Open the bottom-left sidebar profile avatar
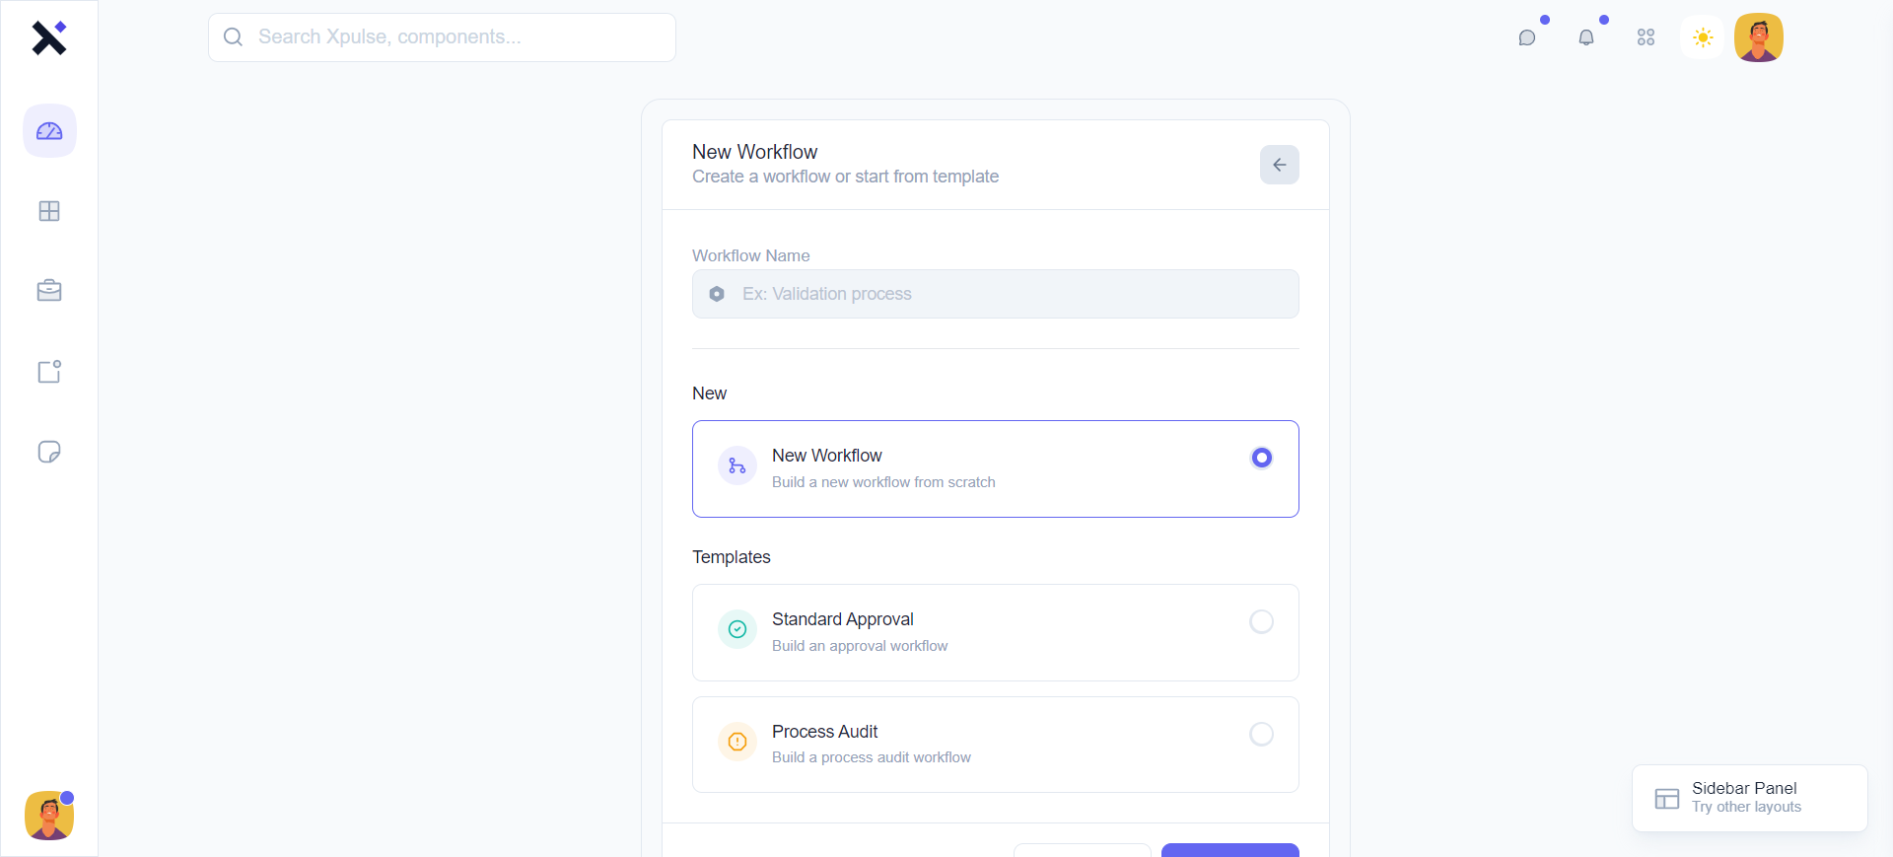The width and height of the screenshot is (1893, 857). click(x=49, y=816)
